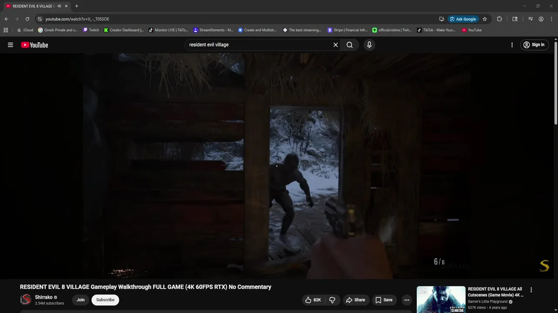Screen dimensions: 558x313
Task: Open a new browser tab
Action: (x=77, y=6)
